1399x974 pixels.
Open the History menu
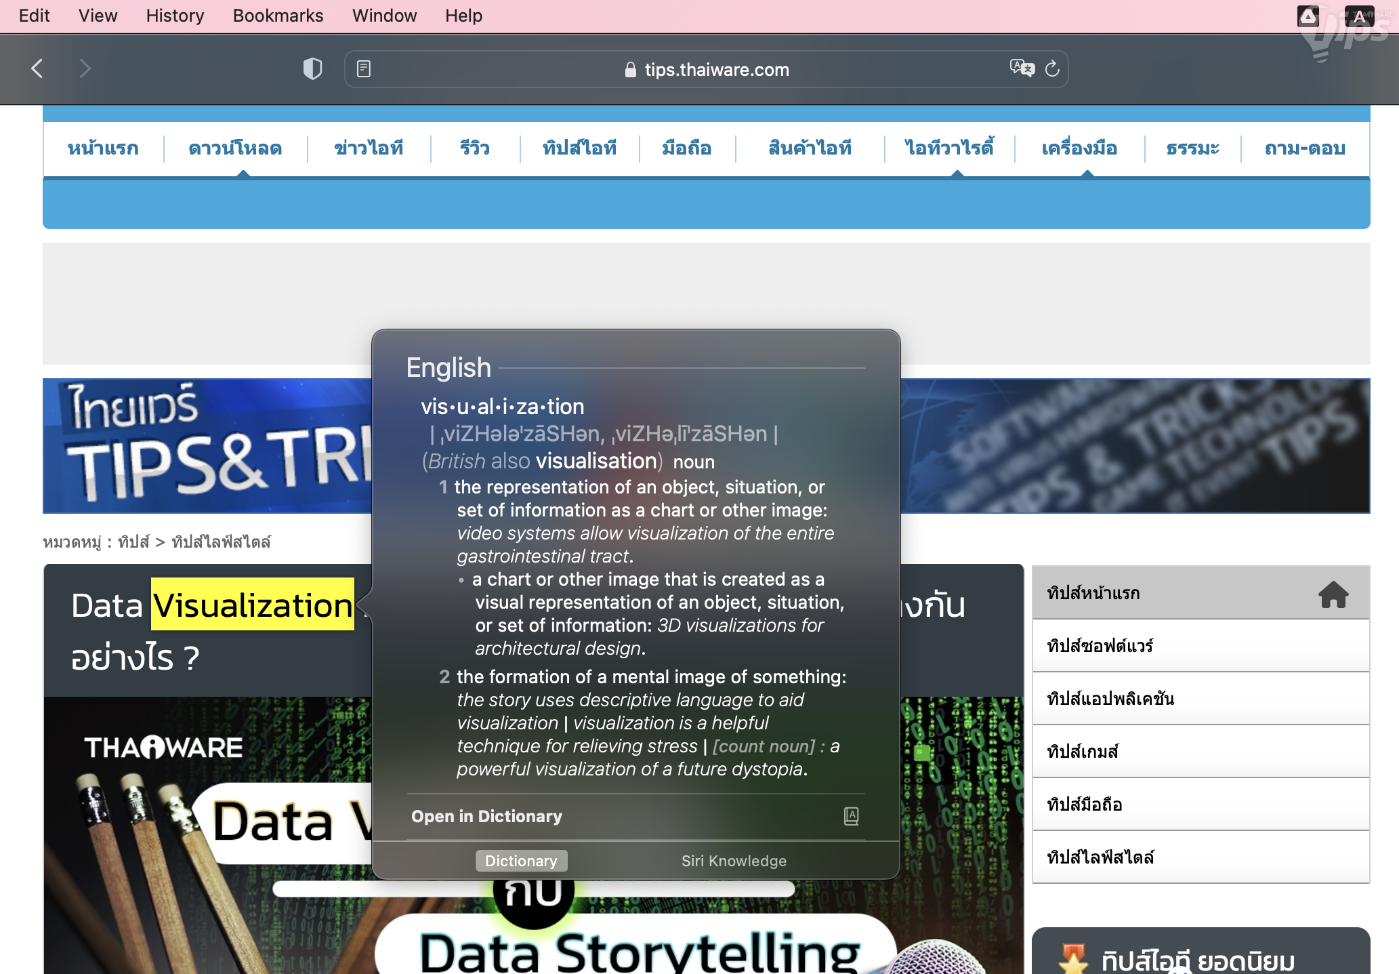(x=175, y=16)
